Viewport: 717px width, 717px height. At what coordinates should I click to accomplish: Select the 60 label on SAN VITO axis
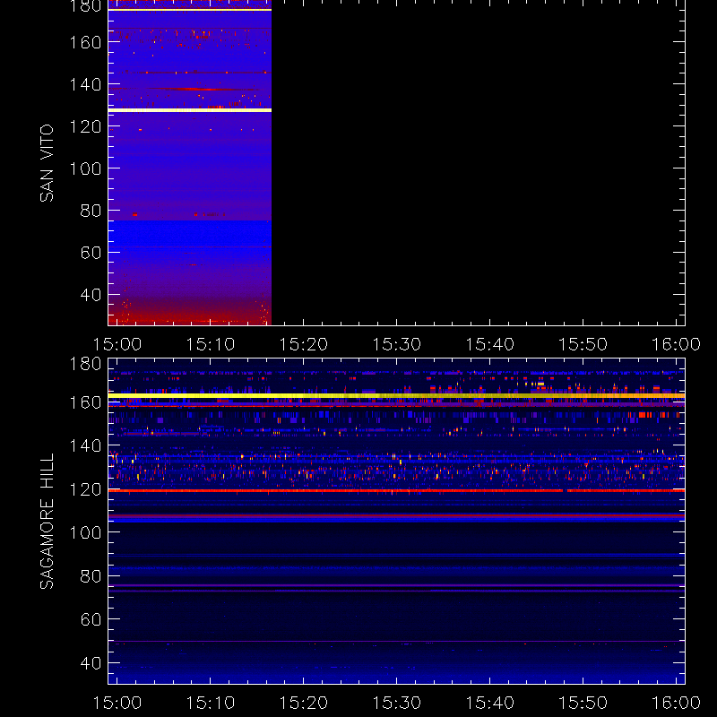pos(91,253)
